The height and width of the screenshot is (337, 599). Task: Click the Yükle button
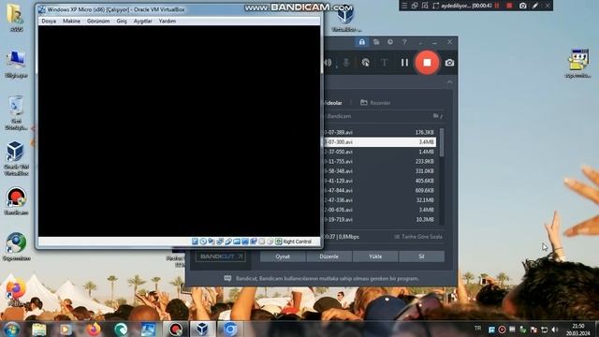click(375, 256)
